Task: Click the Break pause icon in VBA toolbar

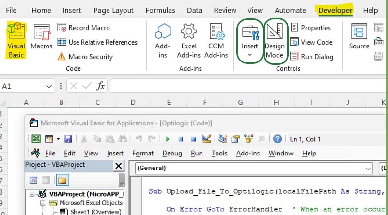Action: pyautogui.click(x=181, y=139)
